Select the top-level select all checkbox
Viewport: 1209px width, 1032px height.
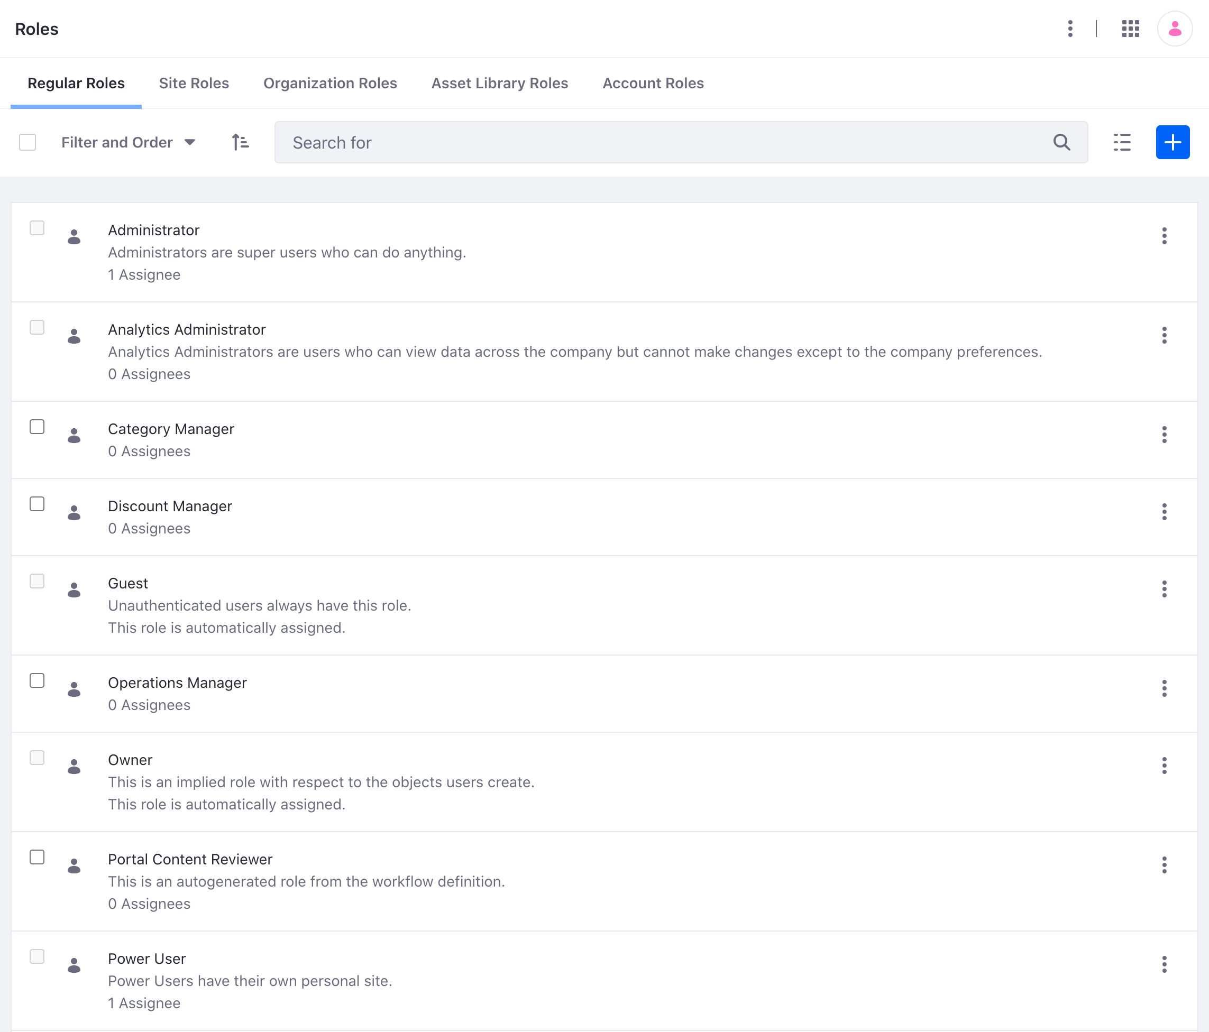click(29, 142)
